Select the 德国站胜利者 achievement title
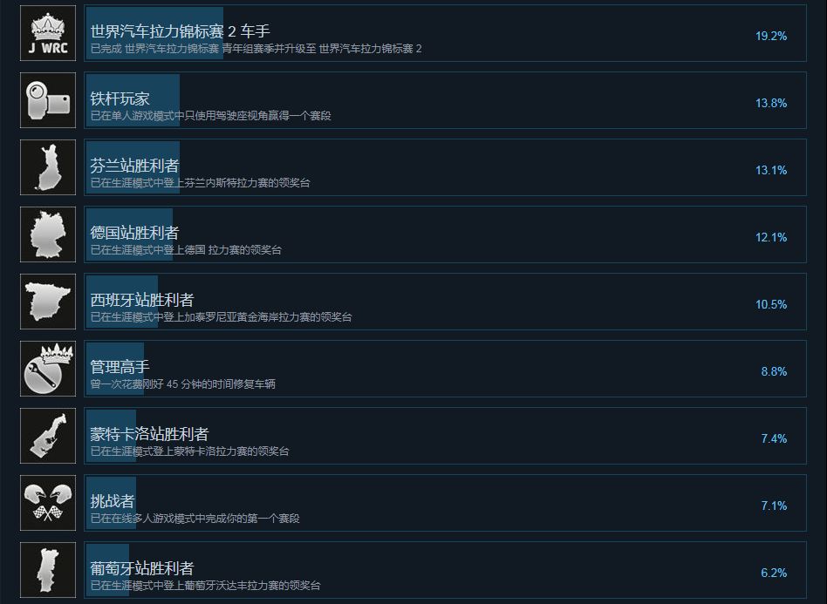 [x=134, y=233]
